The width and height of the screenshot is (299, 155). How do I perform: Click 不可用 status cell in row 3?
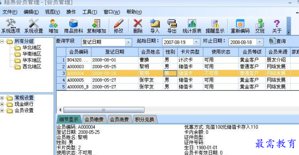221,73
